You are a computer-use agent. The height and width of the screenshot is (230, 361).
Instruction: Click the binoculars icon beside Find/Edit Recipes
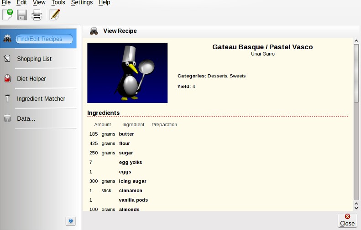point(8,39)
